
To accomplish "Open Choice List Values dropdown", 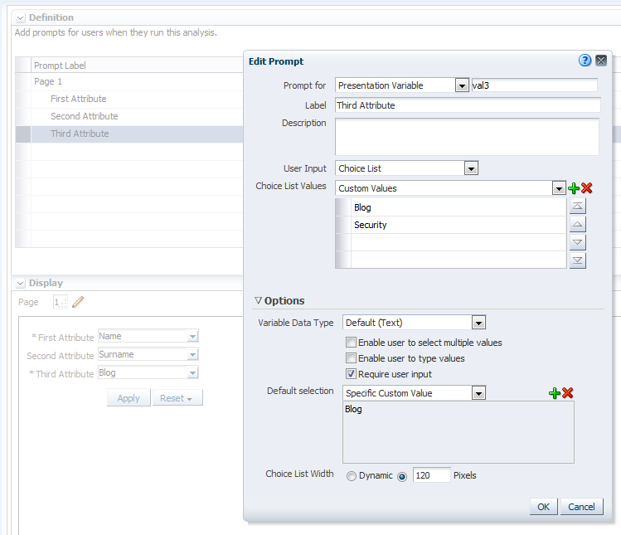I will (x=559, y=188).
